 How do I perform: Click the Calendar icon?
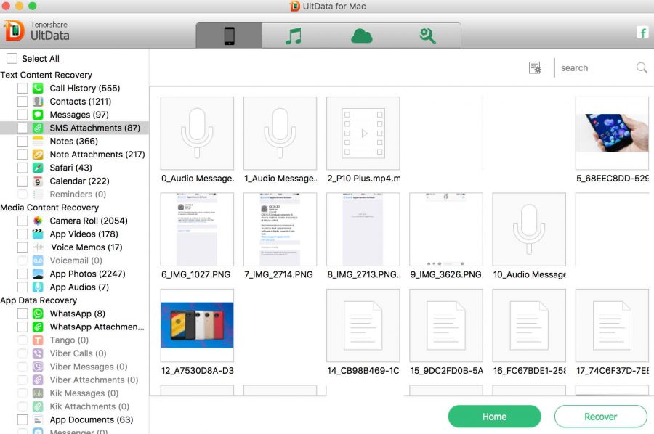click(38, 181)
